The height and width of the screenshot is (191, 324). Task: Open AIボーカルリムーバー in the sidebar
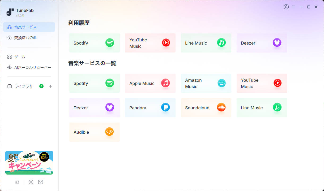(29, 67)
